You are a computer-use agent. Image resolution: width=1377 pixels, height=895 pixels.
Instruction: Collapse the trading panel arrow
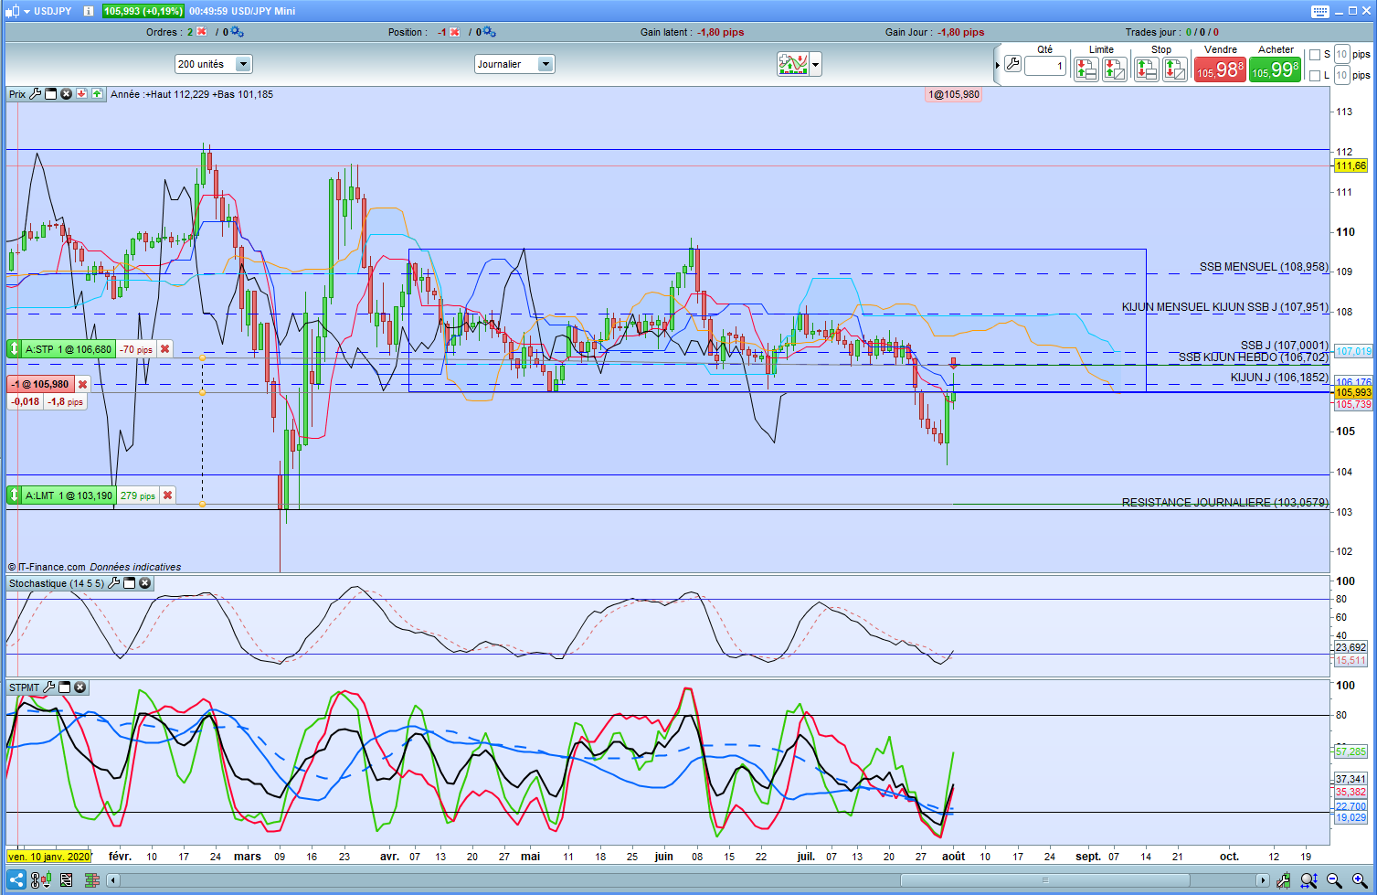point(998,65)
